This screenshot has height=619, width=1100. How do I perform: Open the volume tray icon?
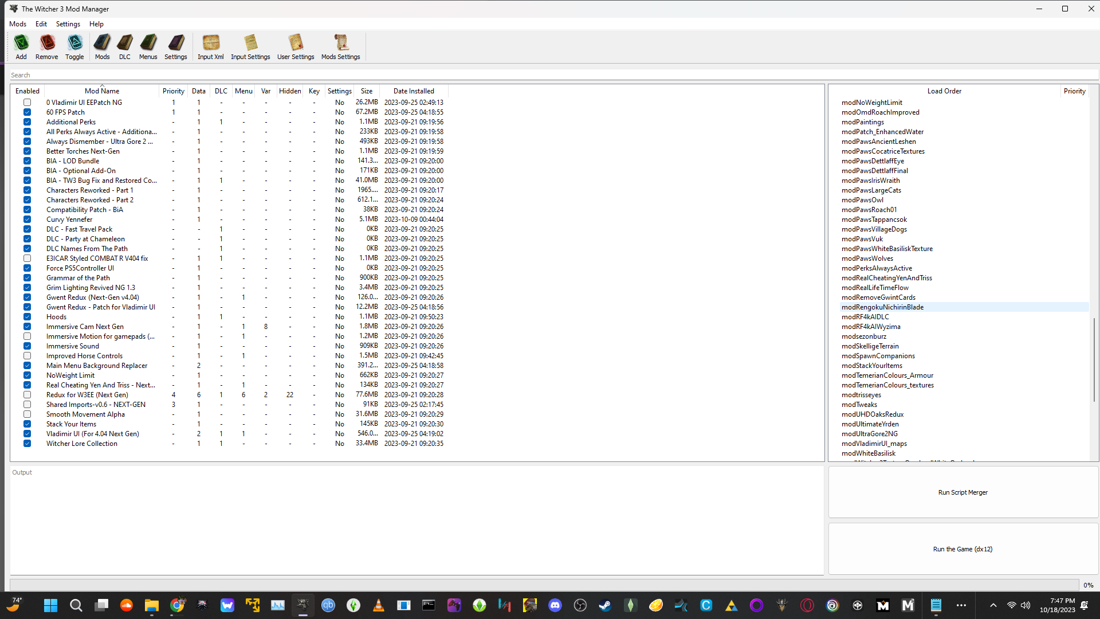pos(1026,605)
